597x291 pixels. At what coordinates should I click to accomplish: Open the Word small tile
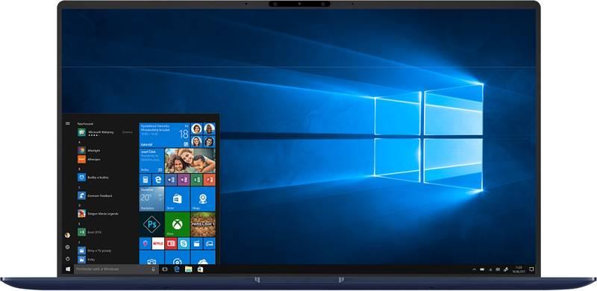coord(171,180)
